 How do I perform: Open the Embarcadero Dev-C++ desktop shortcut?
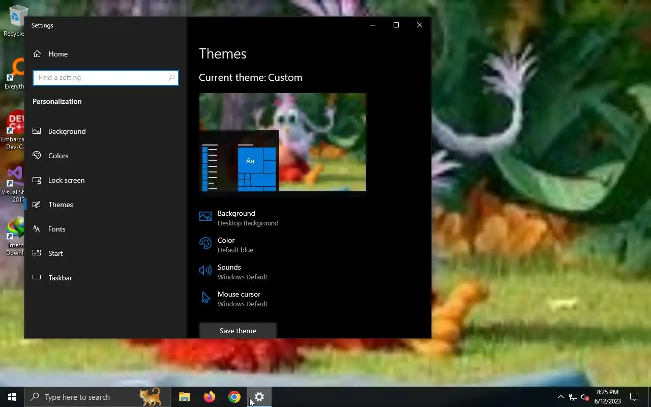[13, 130]
